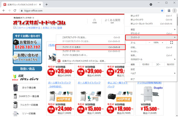The height and width of the screenshot is (117, 178).
Task: Click the Duplo printer product image
Action: [150, 94]
